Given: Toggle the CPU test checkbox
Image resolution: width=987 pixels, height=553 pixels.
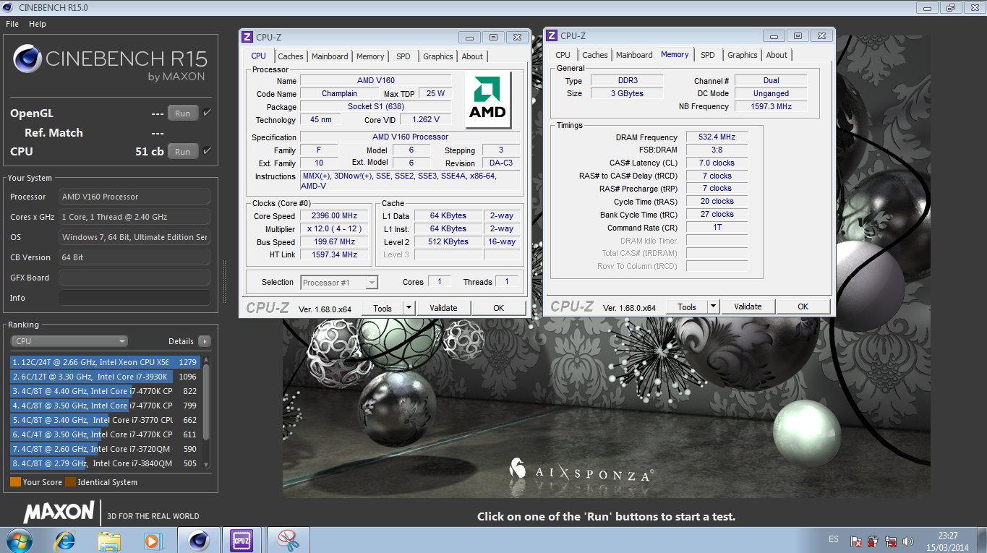Looking at the screenshot, I should [x=208, y=151].
